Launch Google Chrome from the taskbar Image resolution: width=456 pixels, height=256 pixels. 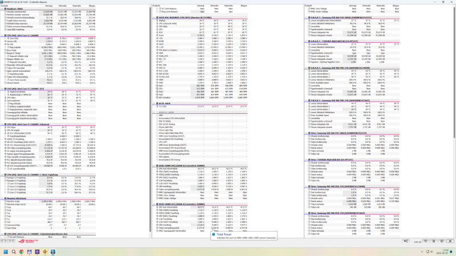pyautogui.click(x=22, y=251)
